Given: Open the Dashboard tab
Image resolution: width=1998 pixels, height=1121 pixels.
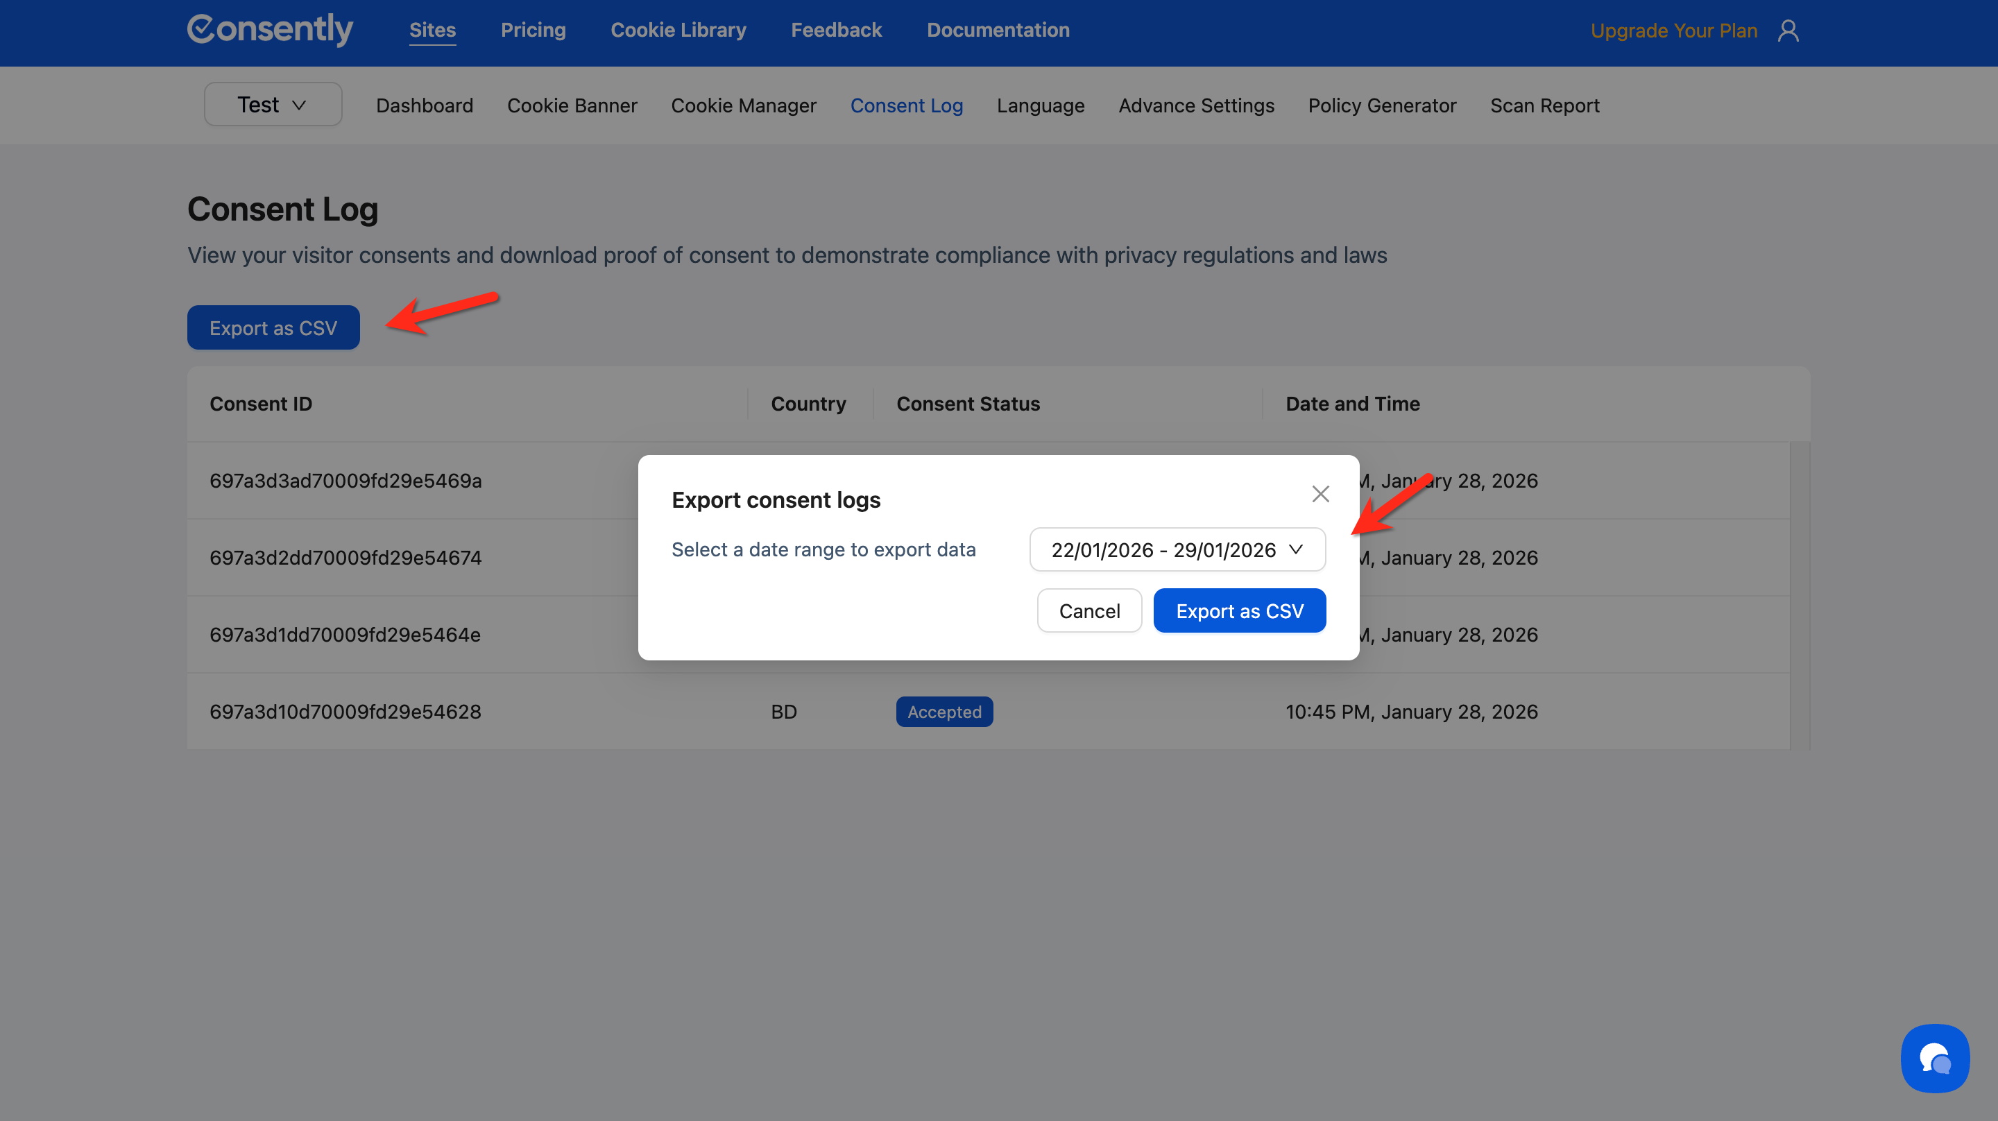Looking at the screenshot, I should [x=425, y=105].
